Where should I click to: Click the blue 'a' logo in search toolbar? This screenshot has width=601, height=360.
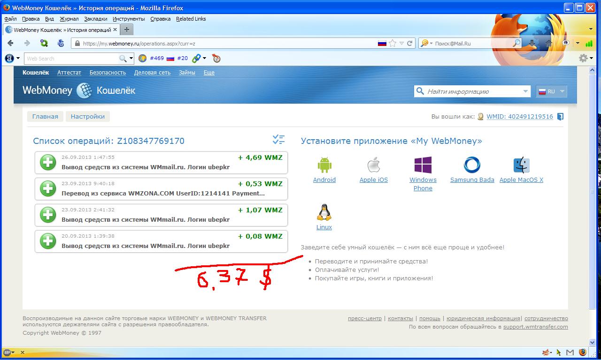pos(9,58)
